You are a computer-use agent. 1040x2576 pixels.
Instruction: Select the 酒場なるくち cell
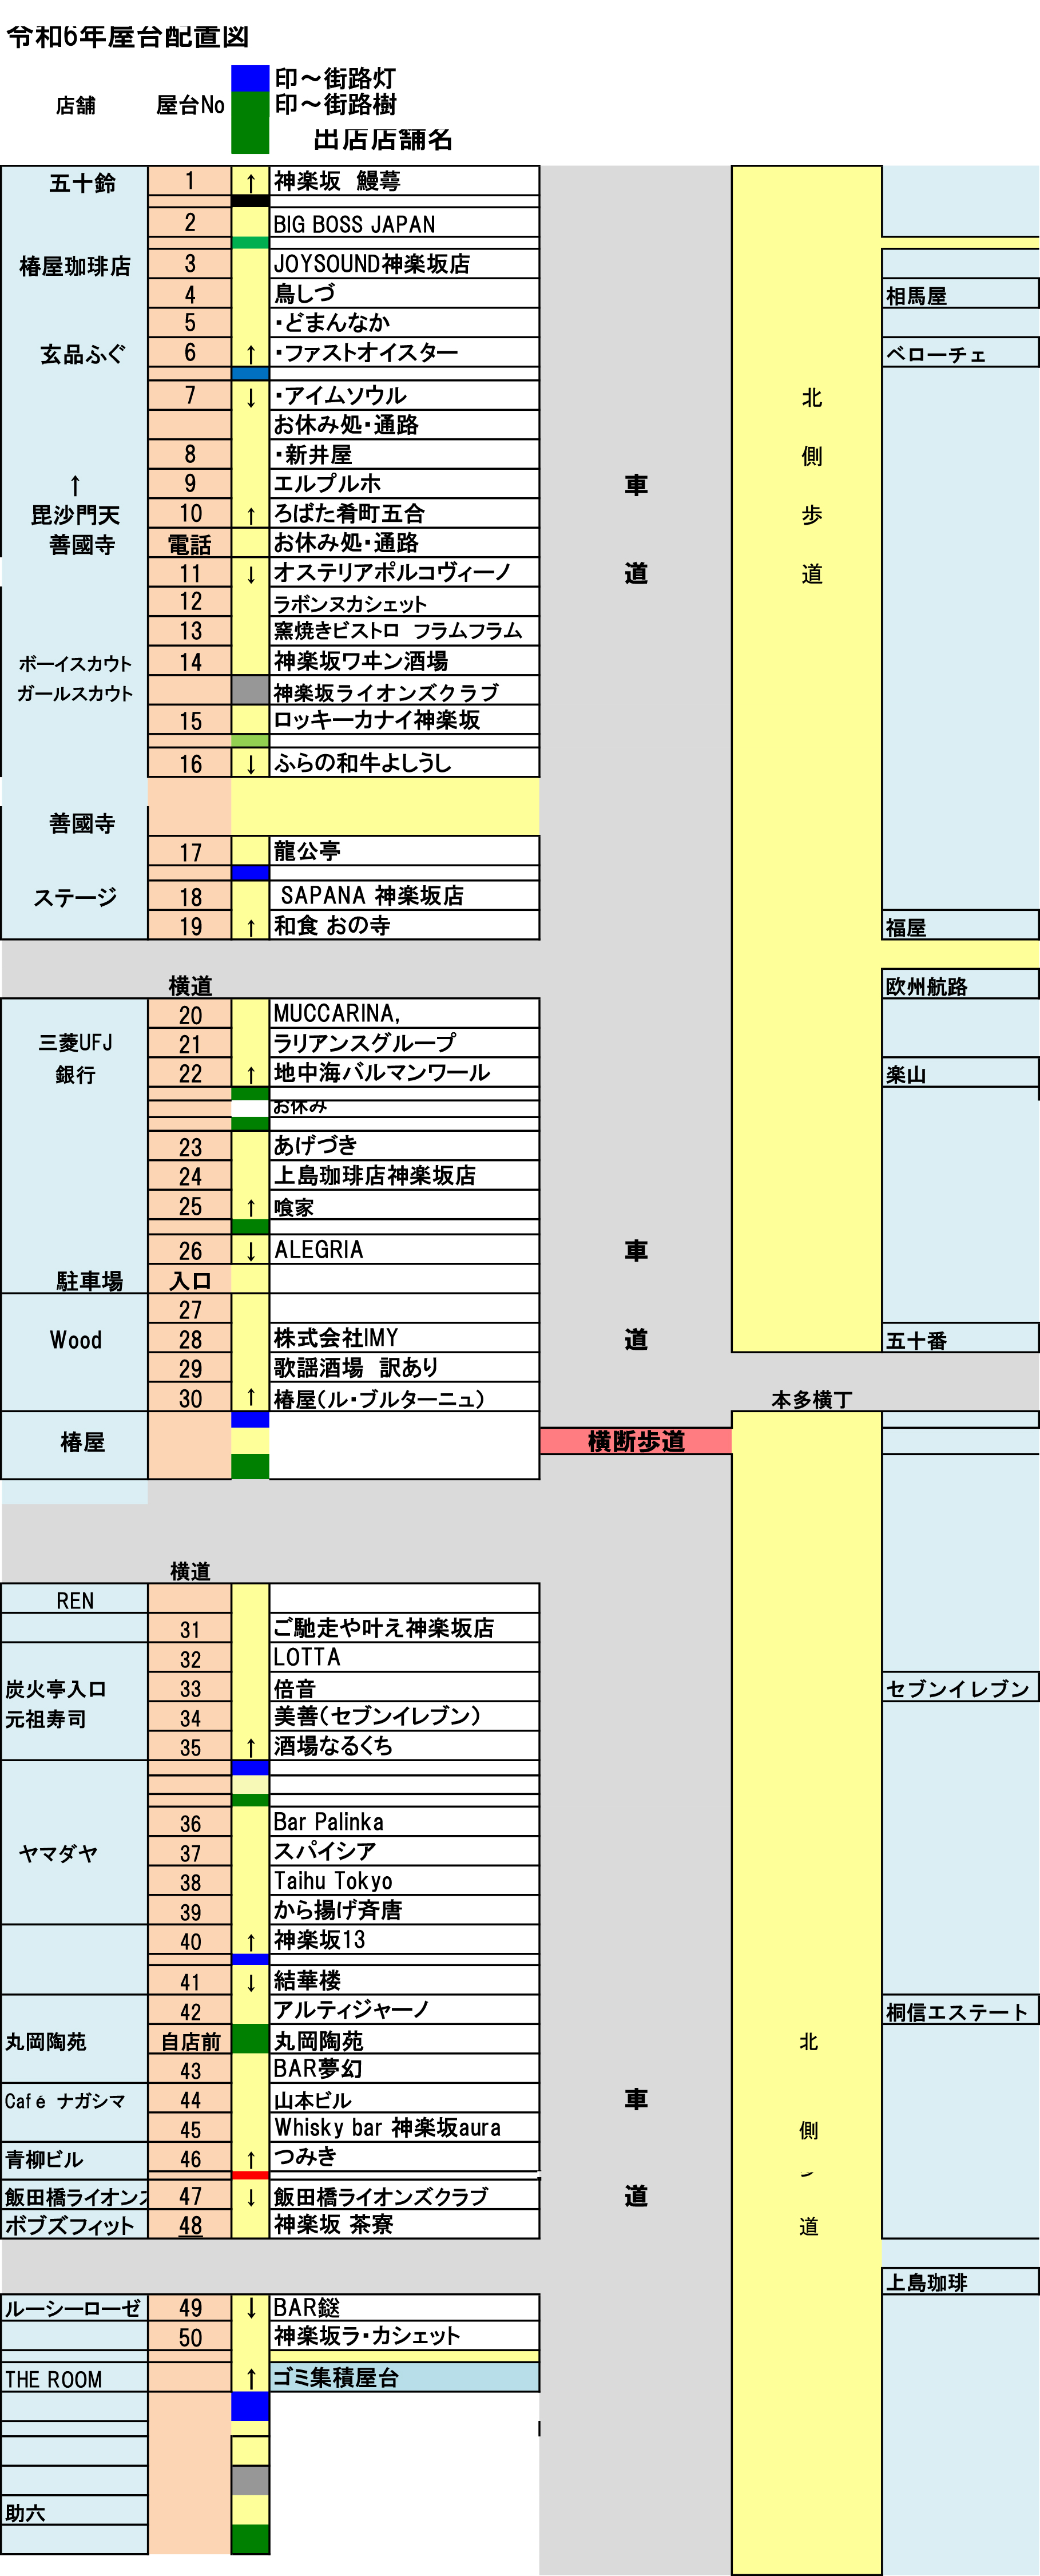point(404,1746)
